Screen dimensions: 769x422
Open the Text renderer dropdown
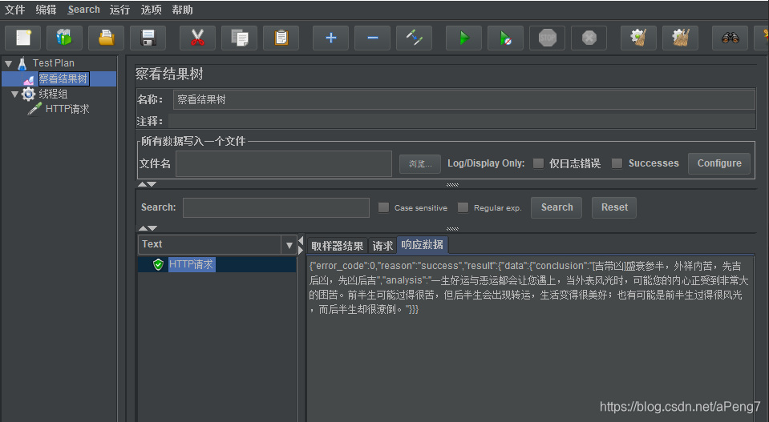coord(289,245)
